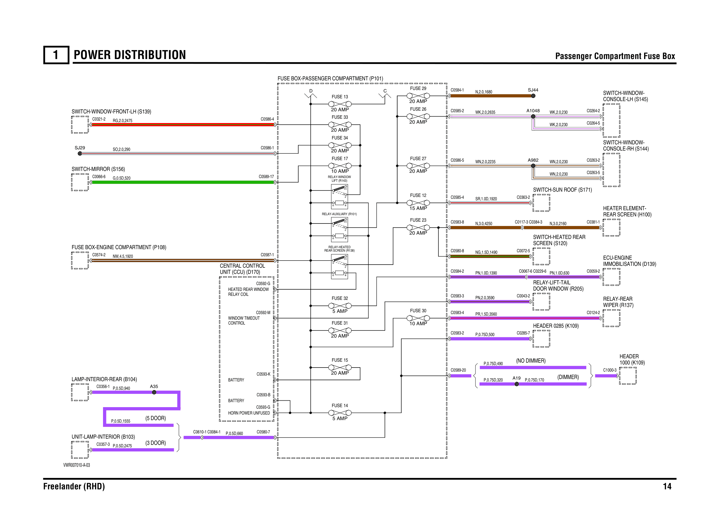Click the Passenger Compartment Fuse Box title
The height and width of the screenshot is (511, 723).
tap(615, 56)
